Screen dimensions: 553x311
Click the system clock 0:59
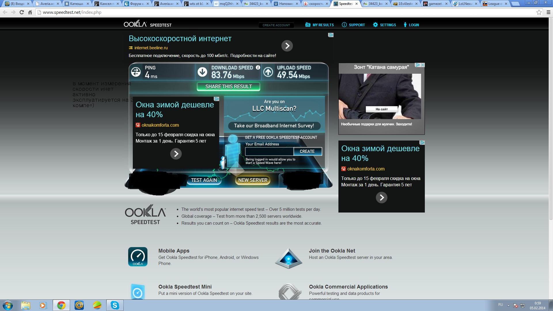tap(537, 303)
